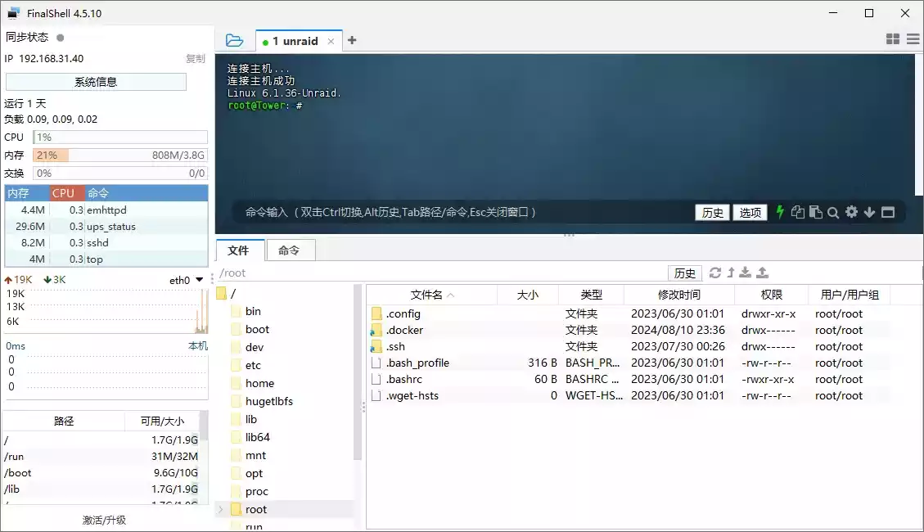Open terminal settings gear icon
The image size is (924, 532).
click(x=851, y=212)
